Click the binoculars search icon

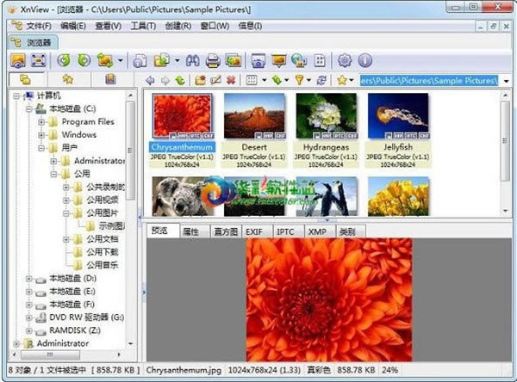pos(192,60)
